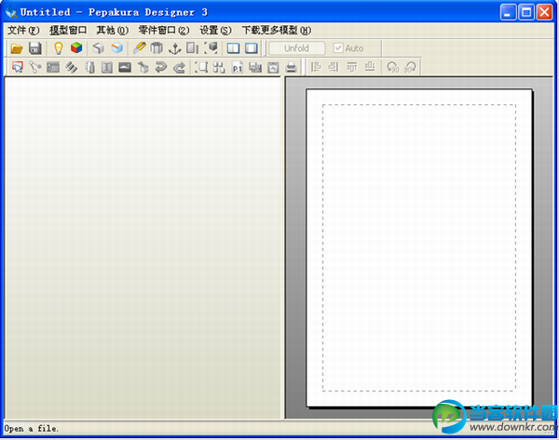Click the fit page to view icon
The image size is (559, 440).
[x=201, y=67]
